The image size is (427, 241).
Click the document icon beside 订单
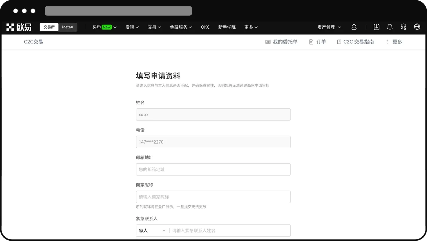(x=311, y=42)
